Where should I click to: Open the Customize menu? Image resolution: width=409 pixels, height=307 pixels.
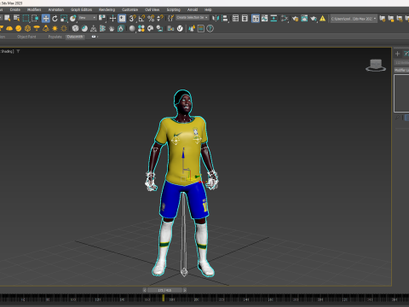click(130, 9)
